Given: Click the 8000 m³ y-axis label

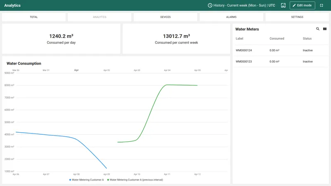Looking at the screenshot, I should click(9, 86).
